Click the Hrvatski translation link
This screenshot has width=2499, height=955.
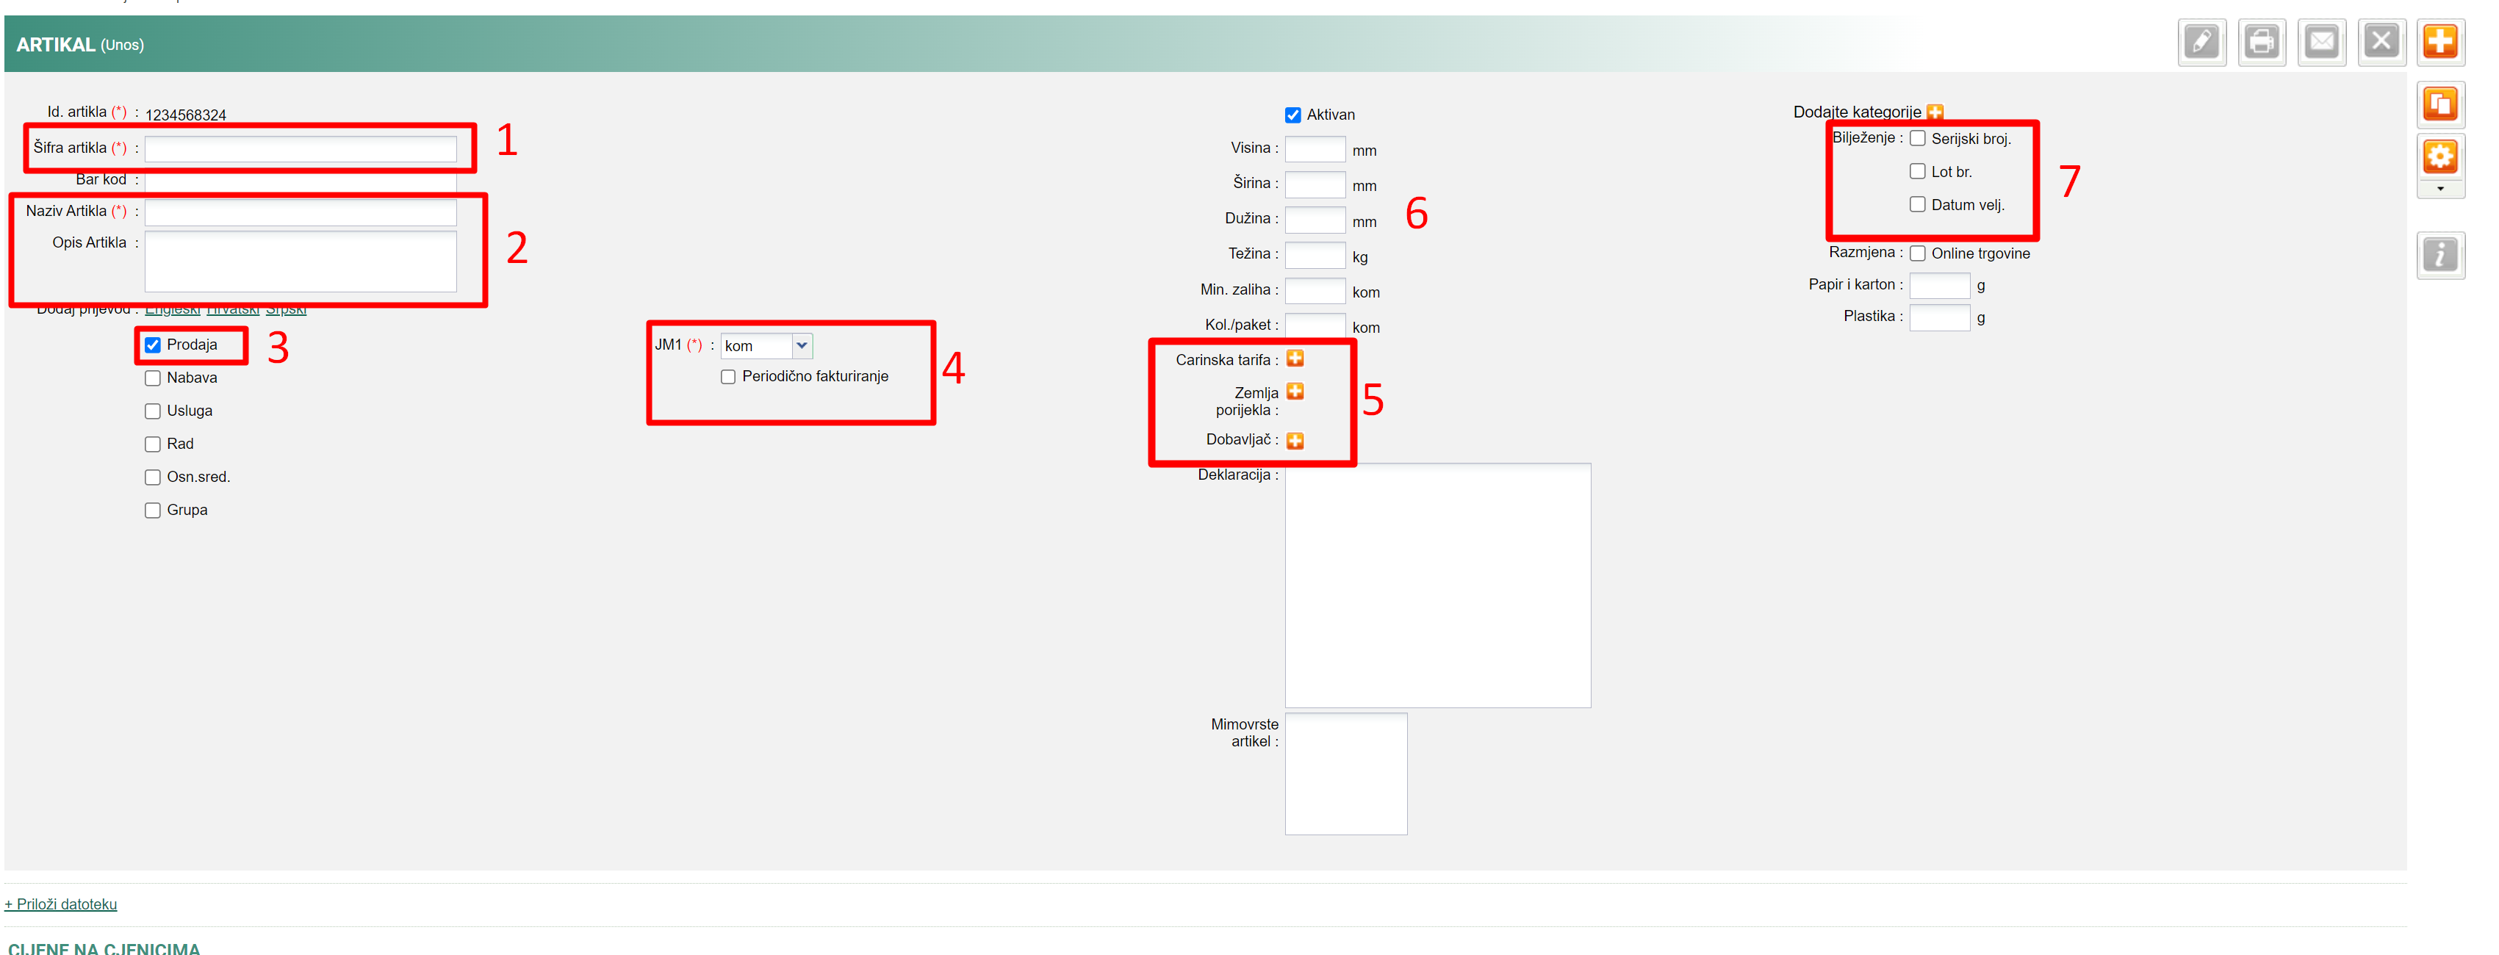pos(233,310)
